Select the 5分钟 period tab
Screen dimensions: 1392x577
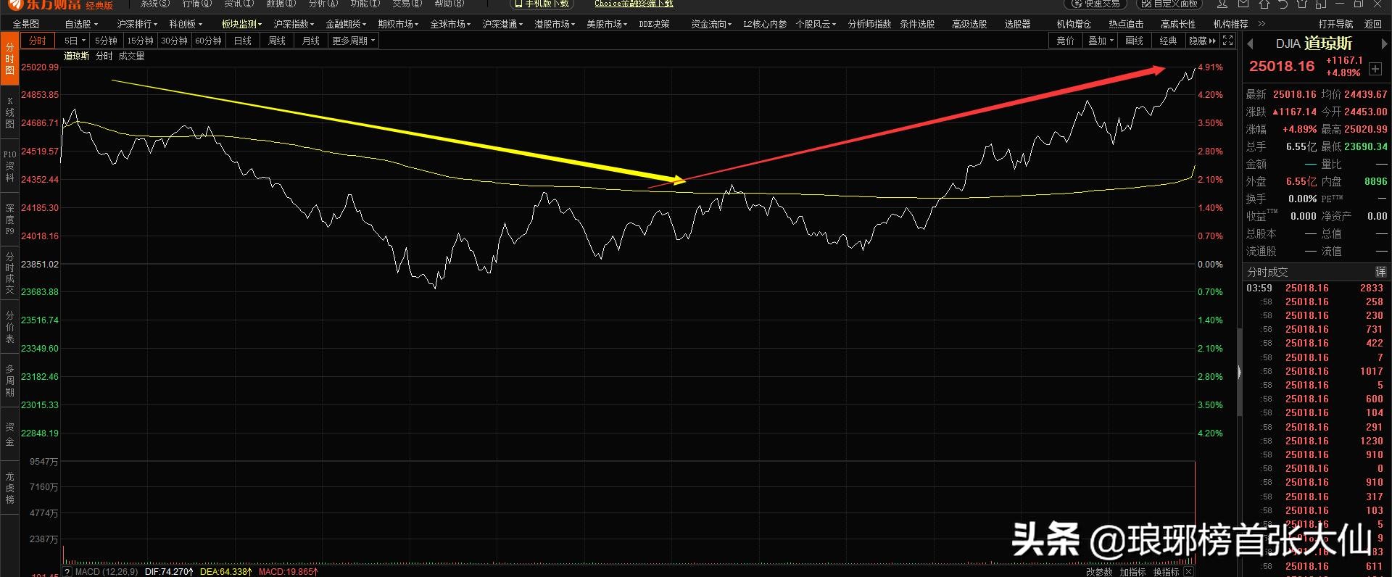(x=106, y=41)
